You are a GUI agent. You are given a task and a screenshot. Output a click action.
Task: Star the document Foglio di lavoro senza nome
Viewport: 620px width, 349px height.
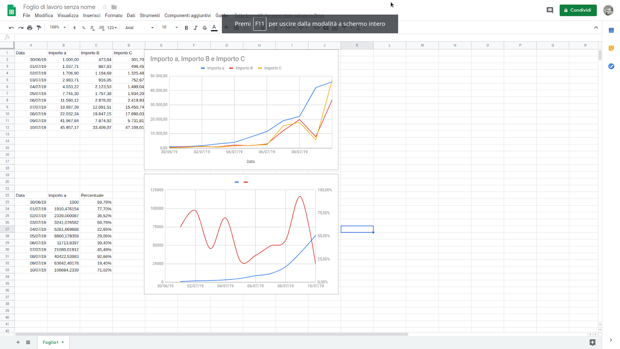[x=105, y=7]
